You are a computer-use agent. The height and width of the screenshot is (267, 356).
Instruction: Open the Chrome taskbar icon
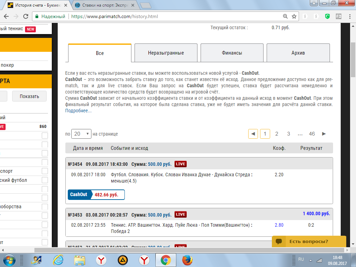click(166, 260)
